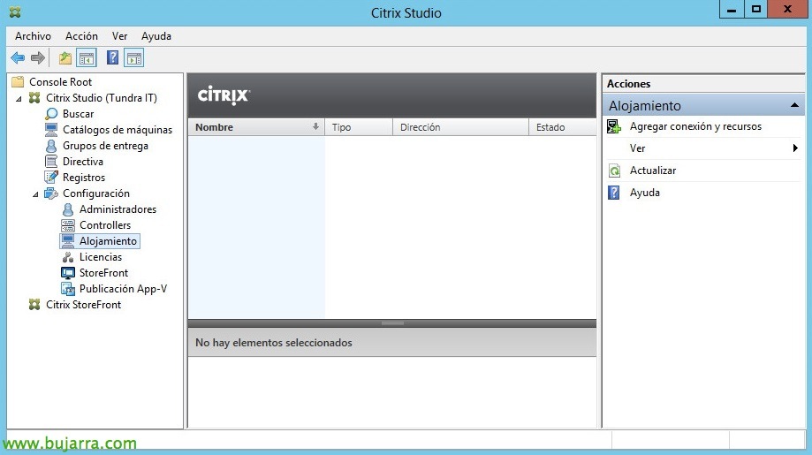Image resolution: width=812 pixels, height=455 pixels.
Task: Click the Ayuda question mark icon in Acciones
Action: point(614,193)
